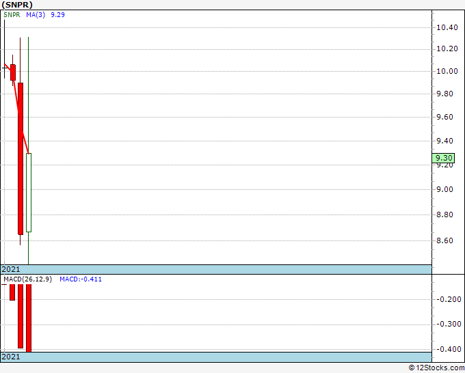Click the MACD(26,12,9) indicator label
Viewport: 465px width, 373px height.
click(27, 279)
